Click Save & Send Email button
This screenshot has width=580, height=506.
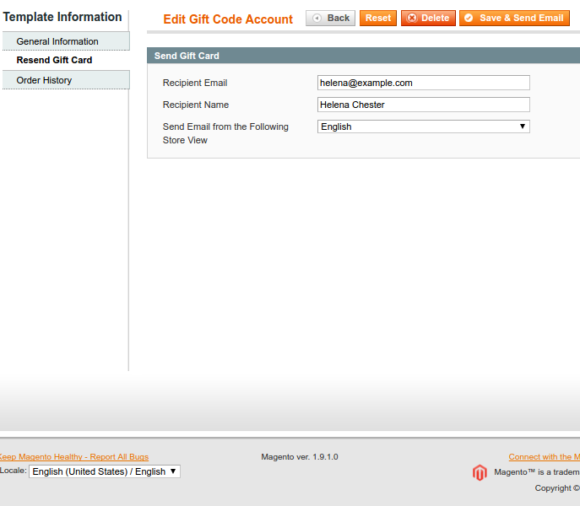point(514,18)
